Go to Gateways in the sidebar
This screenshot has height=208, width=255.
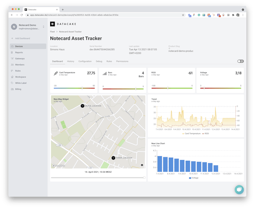20,58
